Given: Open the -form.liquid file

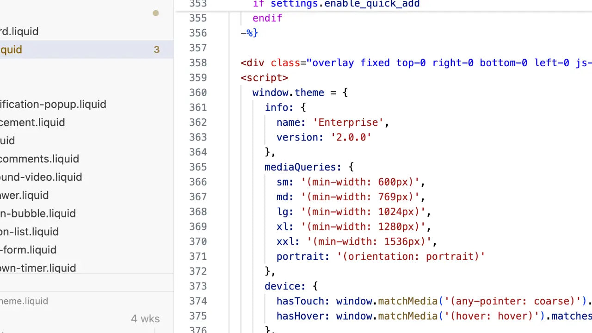Looking at the screenshot, I should (28, 250).
